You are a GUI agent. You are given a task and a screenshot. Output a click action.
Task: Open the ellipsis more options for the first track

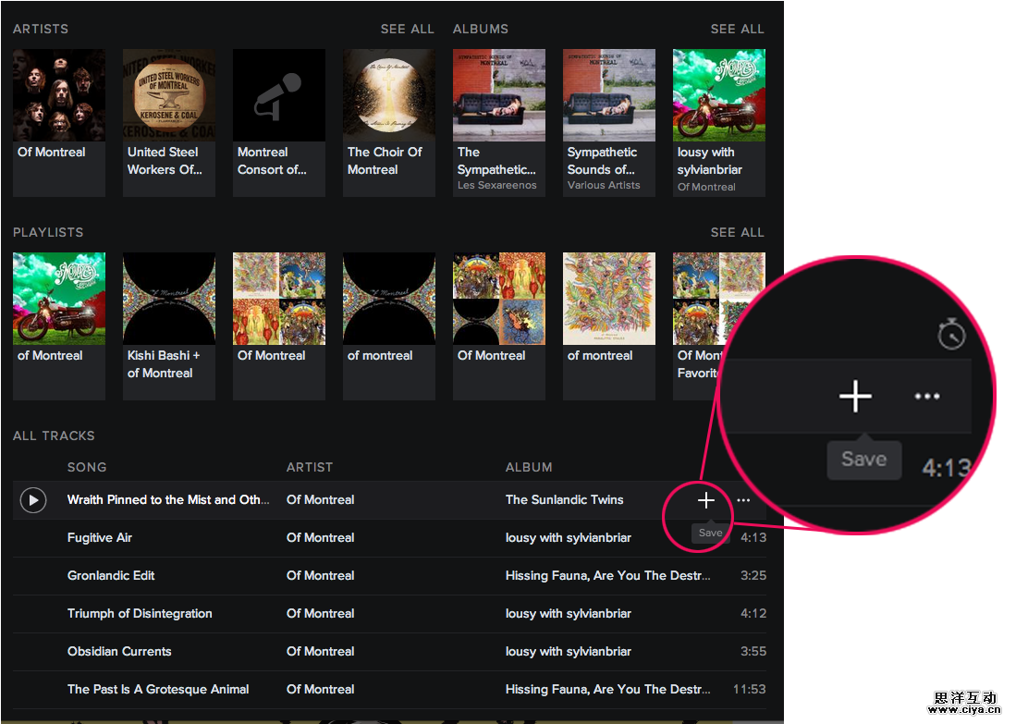pyautogui.click(x=743, y=500)
